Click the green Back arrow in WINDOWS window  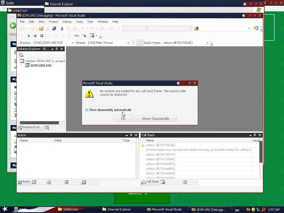(x=13, y=26)
